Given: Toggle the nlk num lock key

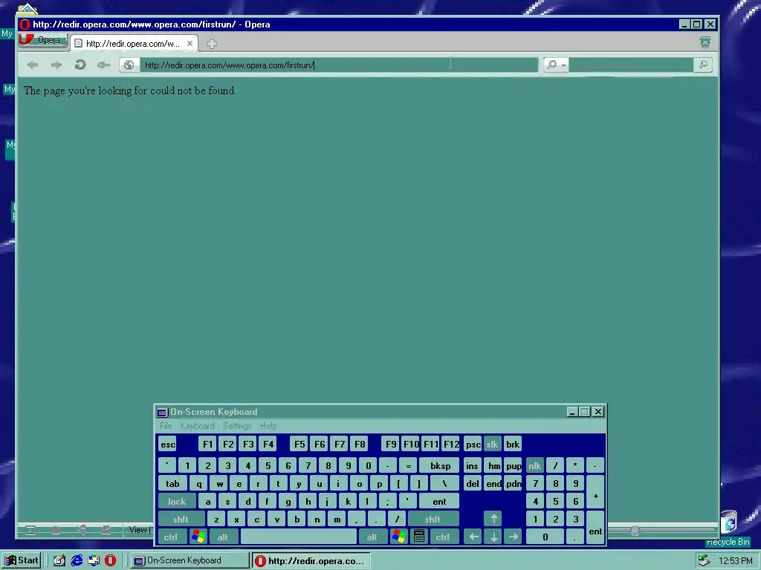Looking at the screenshot, I should pos(535,466).
